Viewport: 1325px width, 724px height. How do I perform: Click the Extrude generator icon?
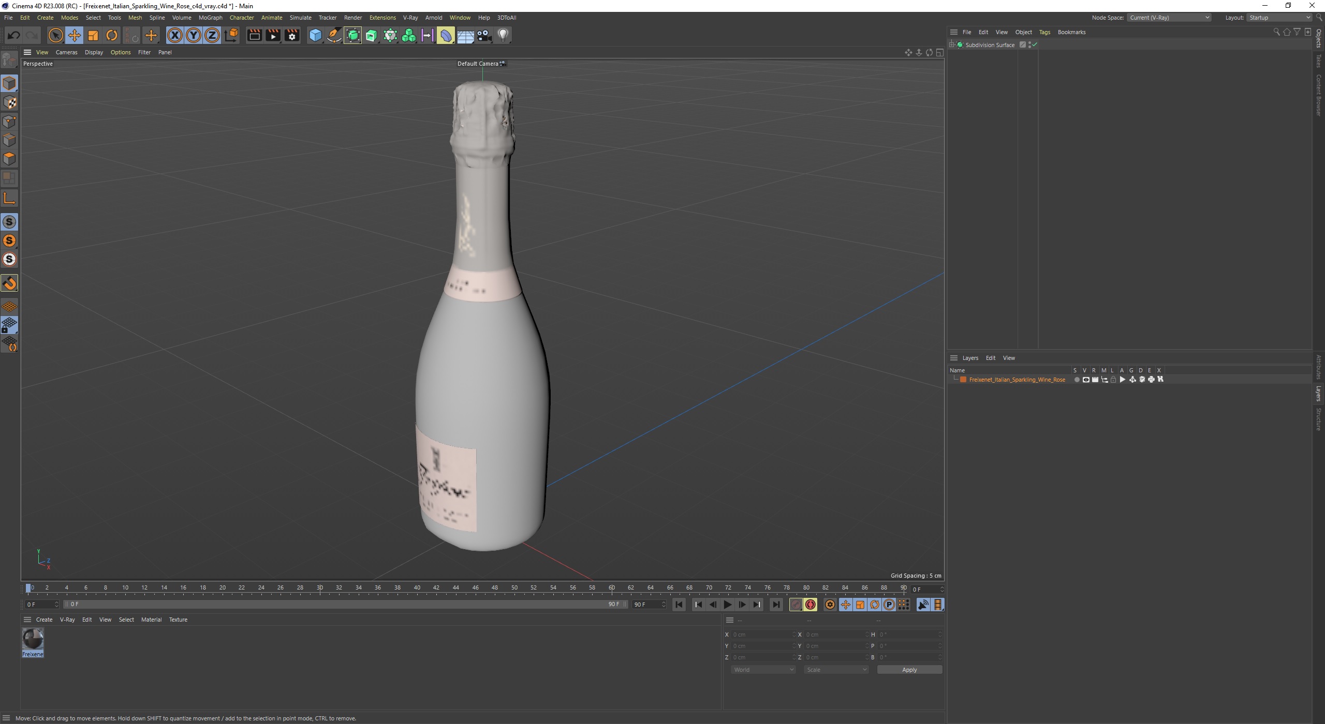[x=372, y=35]
